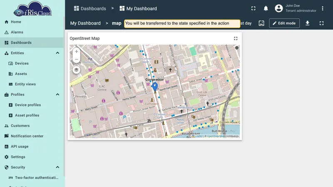
Task: Click the Notification center icon
Action: [7, 136]
